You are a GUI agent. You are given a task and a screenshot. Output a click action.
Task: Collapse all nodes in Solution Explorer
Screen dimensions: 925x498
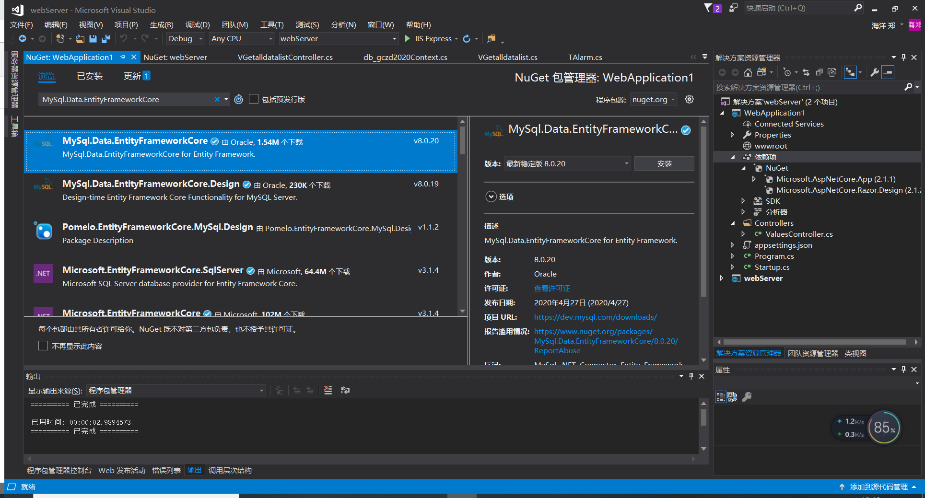(819, 72)
